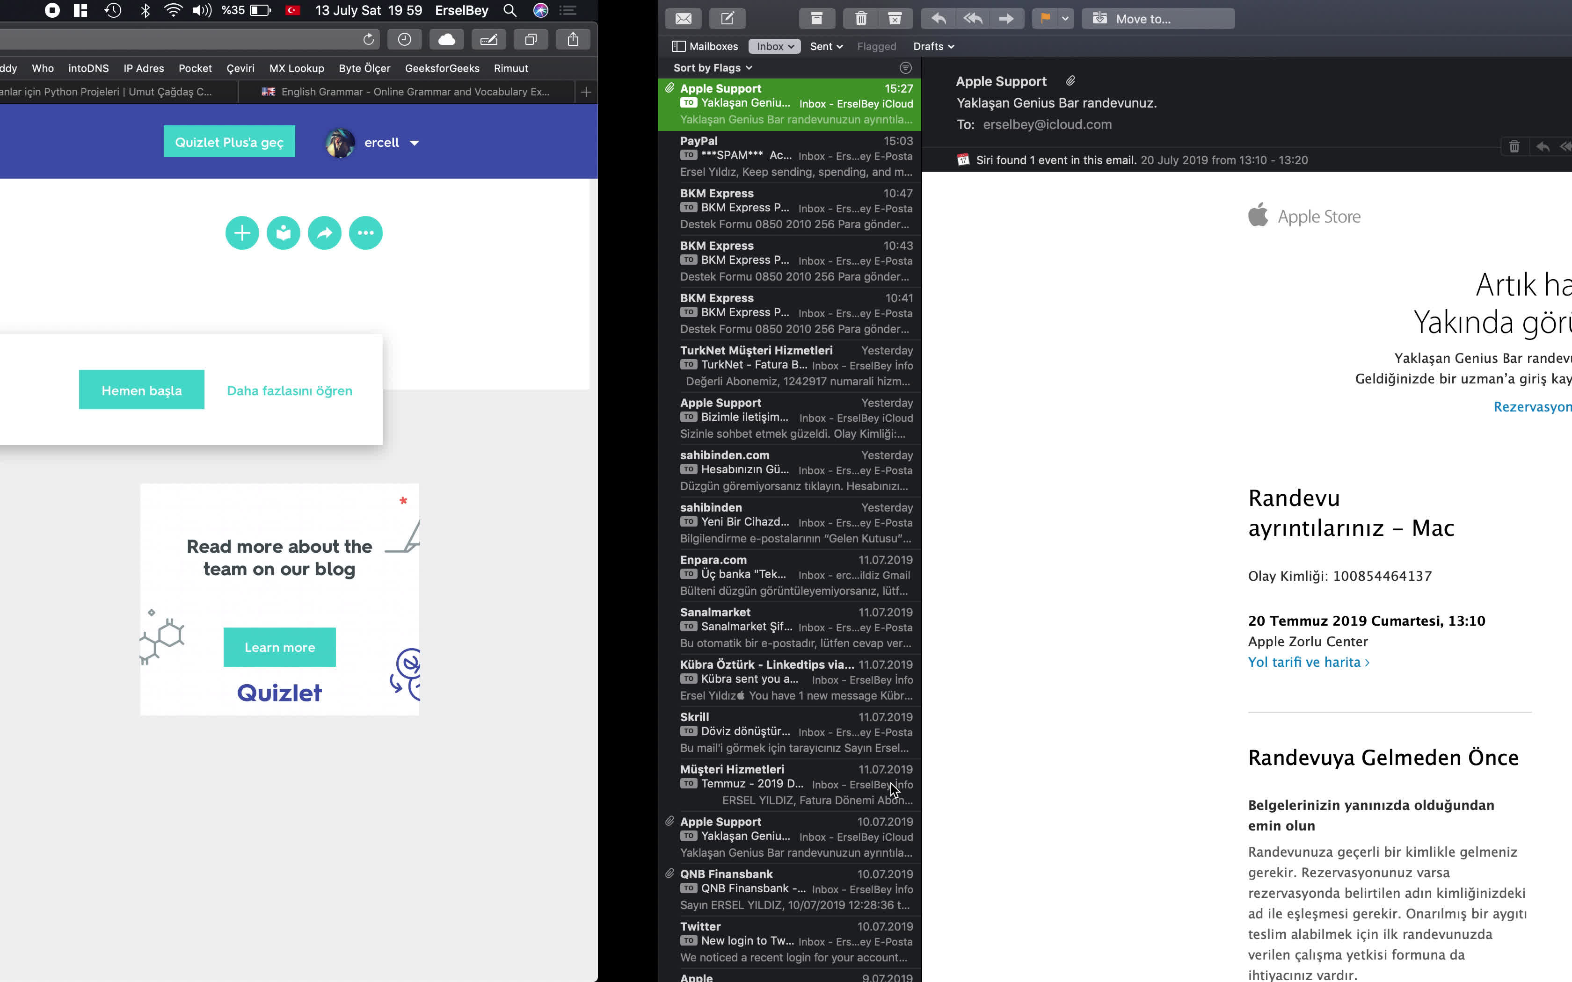Open the Drafts mailbox tab
1572x982 pixels.
pyautogui.click(x=933, y=46)
